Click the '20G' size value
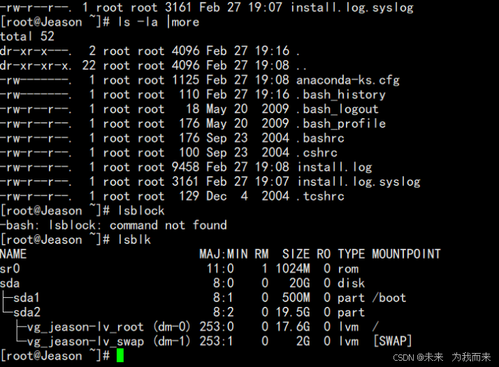Screen dimensions: 499x367 tap(299, 283)
